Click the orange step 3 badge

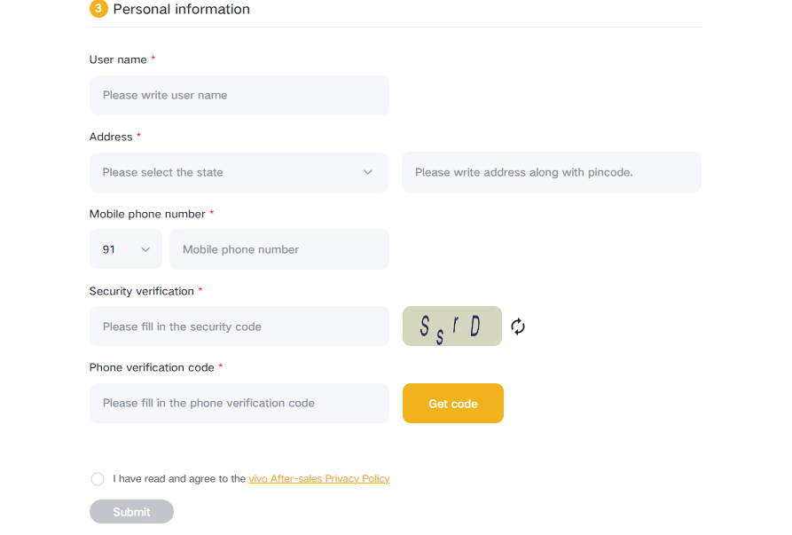98,9
